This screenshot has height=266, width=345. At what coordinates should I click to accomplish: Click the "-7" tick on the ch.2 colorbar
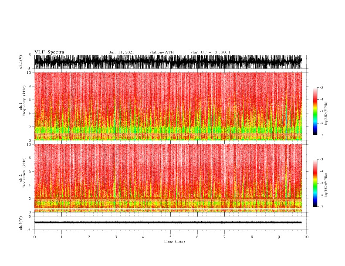(x=321, y=207)
